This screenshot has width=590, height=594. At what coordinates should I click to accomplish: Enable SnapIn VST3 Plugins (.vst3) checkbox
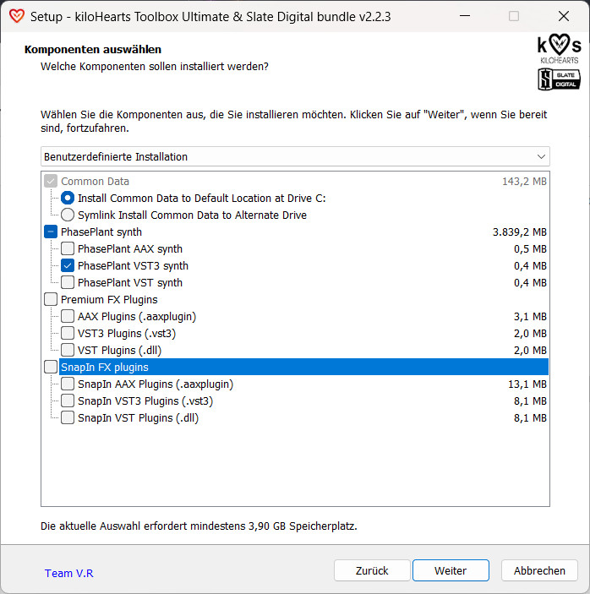tap(68, 401)
